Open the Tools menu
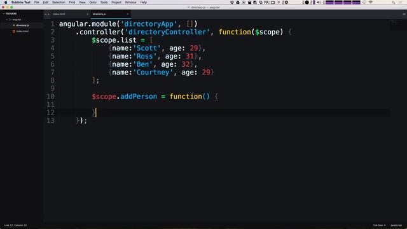 tap(104, 3)
